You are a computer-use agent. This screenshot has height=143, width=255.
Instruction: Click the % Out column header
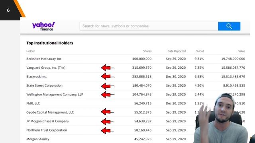click(200, 51)
